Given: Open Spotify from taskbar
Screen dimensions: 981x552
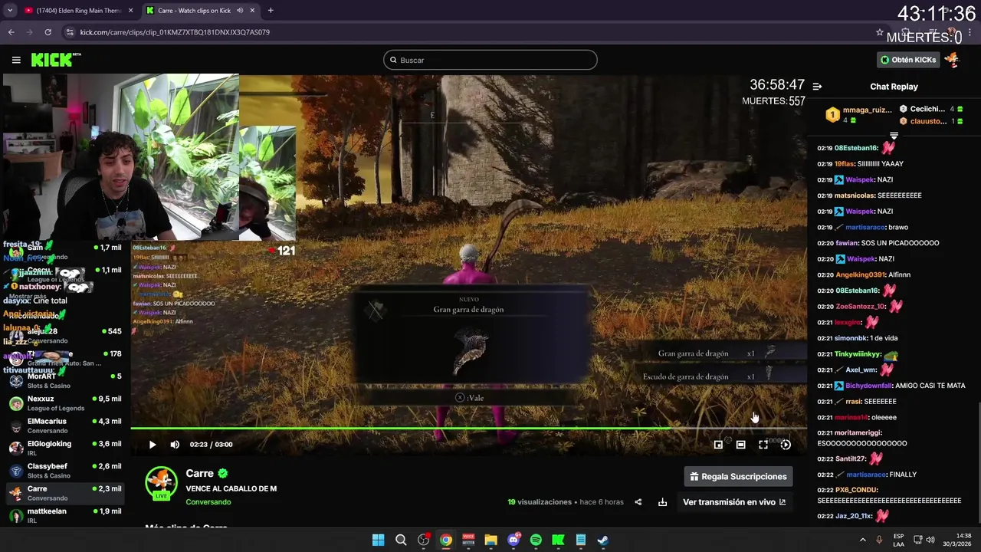Looking at the screenshot, I should click(x=536, y=540).
